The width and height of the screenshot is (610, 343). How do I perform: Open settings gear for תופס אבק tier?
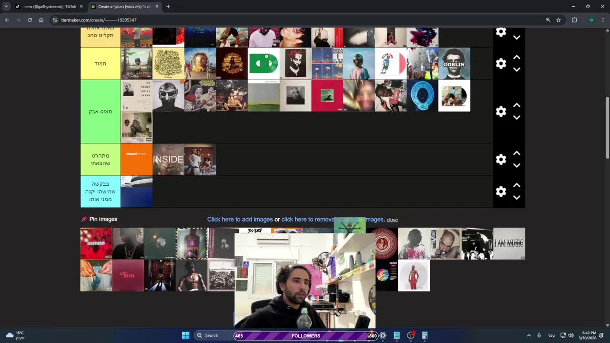pyautogui.click(x=501, y=111)
